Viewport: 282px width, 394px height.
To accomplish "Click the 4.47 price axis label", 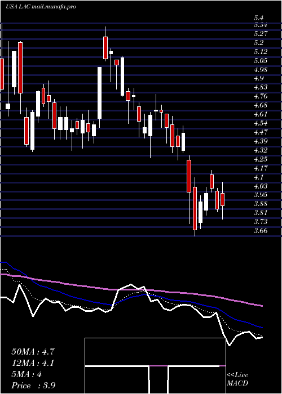I will [261, 132].
